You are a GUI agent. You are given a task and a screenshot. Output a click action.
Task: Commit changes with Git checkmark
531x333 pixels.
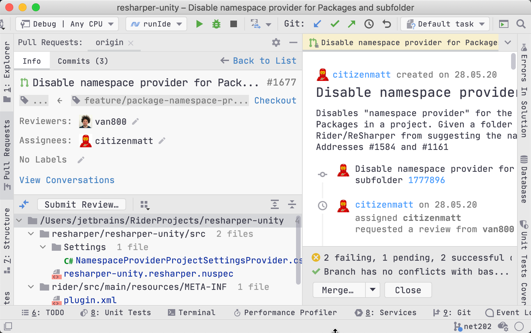point(335,24)
